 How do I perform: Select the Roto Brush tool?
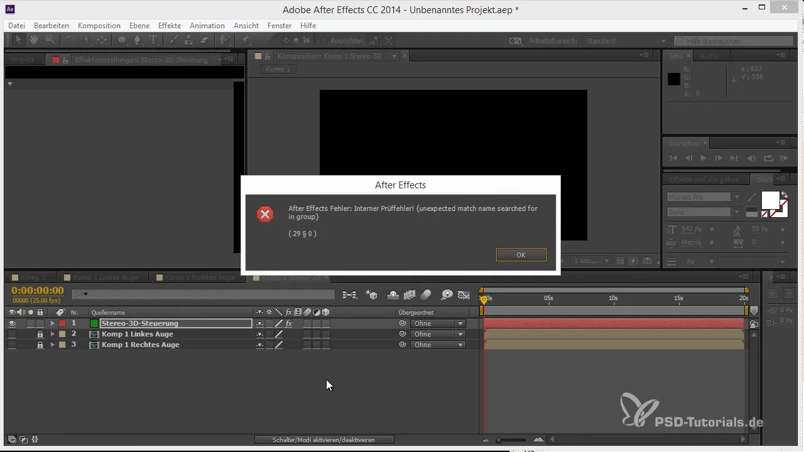coord(224,40)
